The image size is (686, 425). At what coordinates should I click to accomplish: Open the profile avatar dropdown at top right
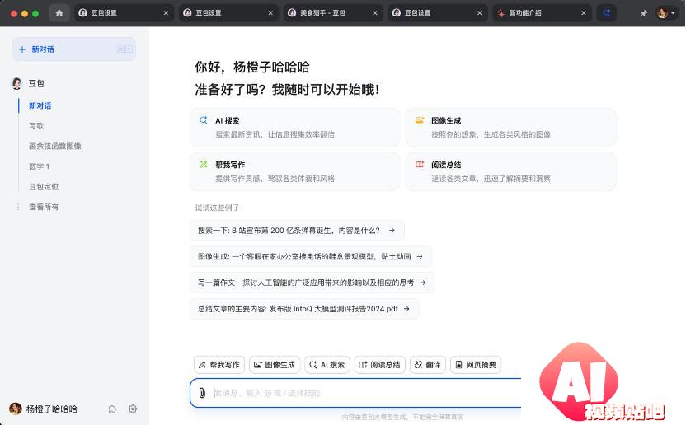[666, 13]
